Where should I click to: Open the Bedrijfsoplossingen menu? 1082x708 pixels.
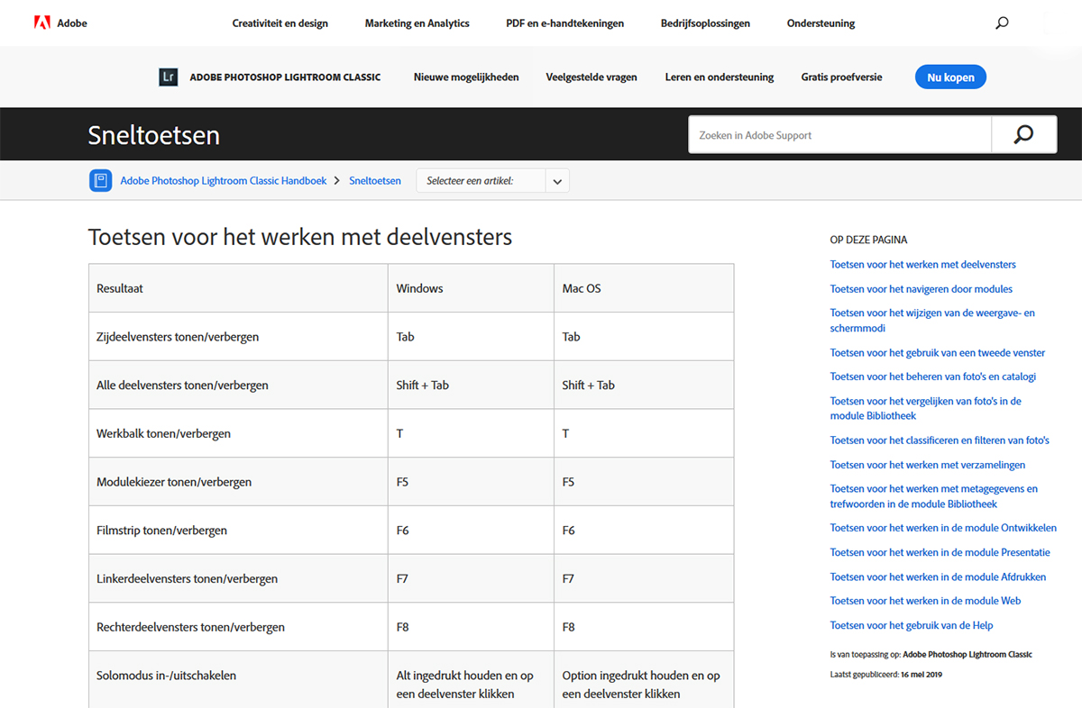tap(705, 23)
